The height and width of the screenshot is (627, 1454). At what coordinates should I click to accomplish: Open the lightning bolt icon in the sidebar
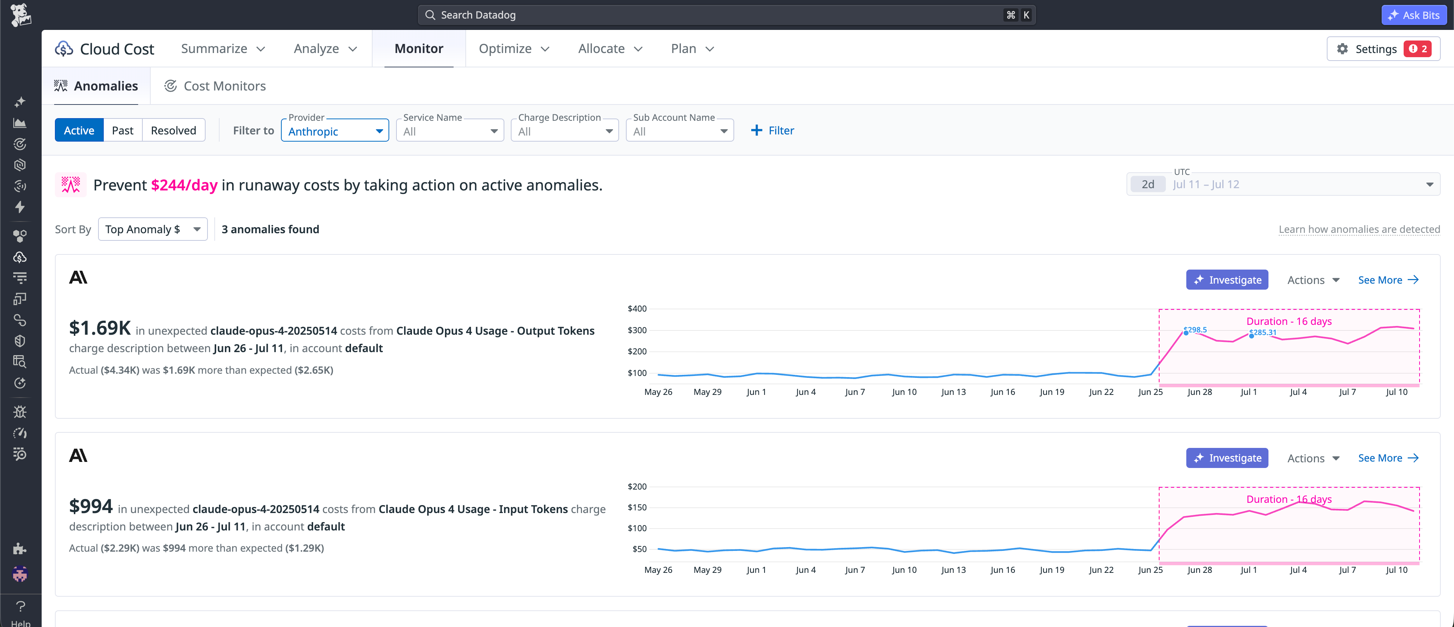[20, 207]
